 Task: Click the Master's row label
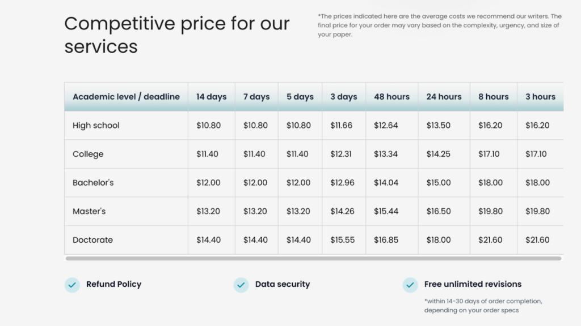(x=89, y=212)
